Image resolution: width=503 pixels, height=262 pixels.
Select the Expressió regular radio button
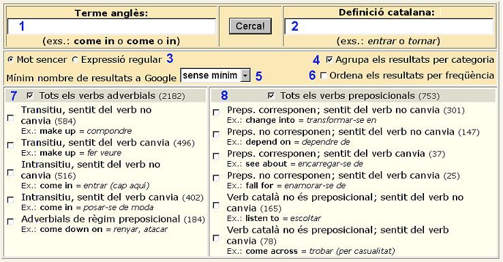coord(75,60)
